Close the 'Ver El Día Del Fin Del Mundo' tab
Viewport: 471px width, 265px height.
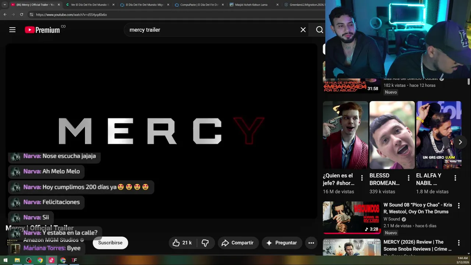[x=113, y=5]
